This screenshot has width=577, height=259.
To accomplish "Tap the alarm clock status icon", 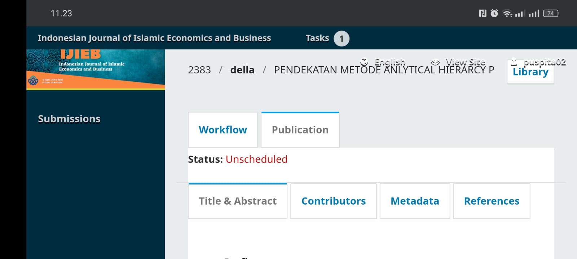I will tap(494, 14).
